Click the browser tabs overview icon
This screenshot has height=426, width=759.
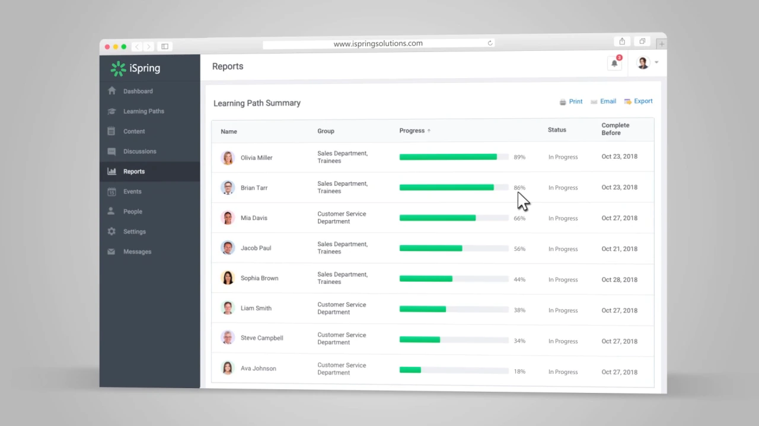pyautogui.click(x=642, y=41)
